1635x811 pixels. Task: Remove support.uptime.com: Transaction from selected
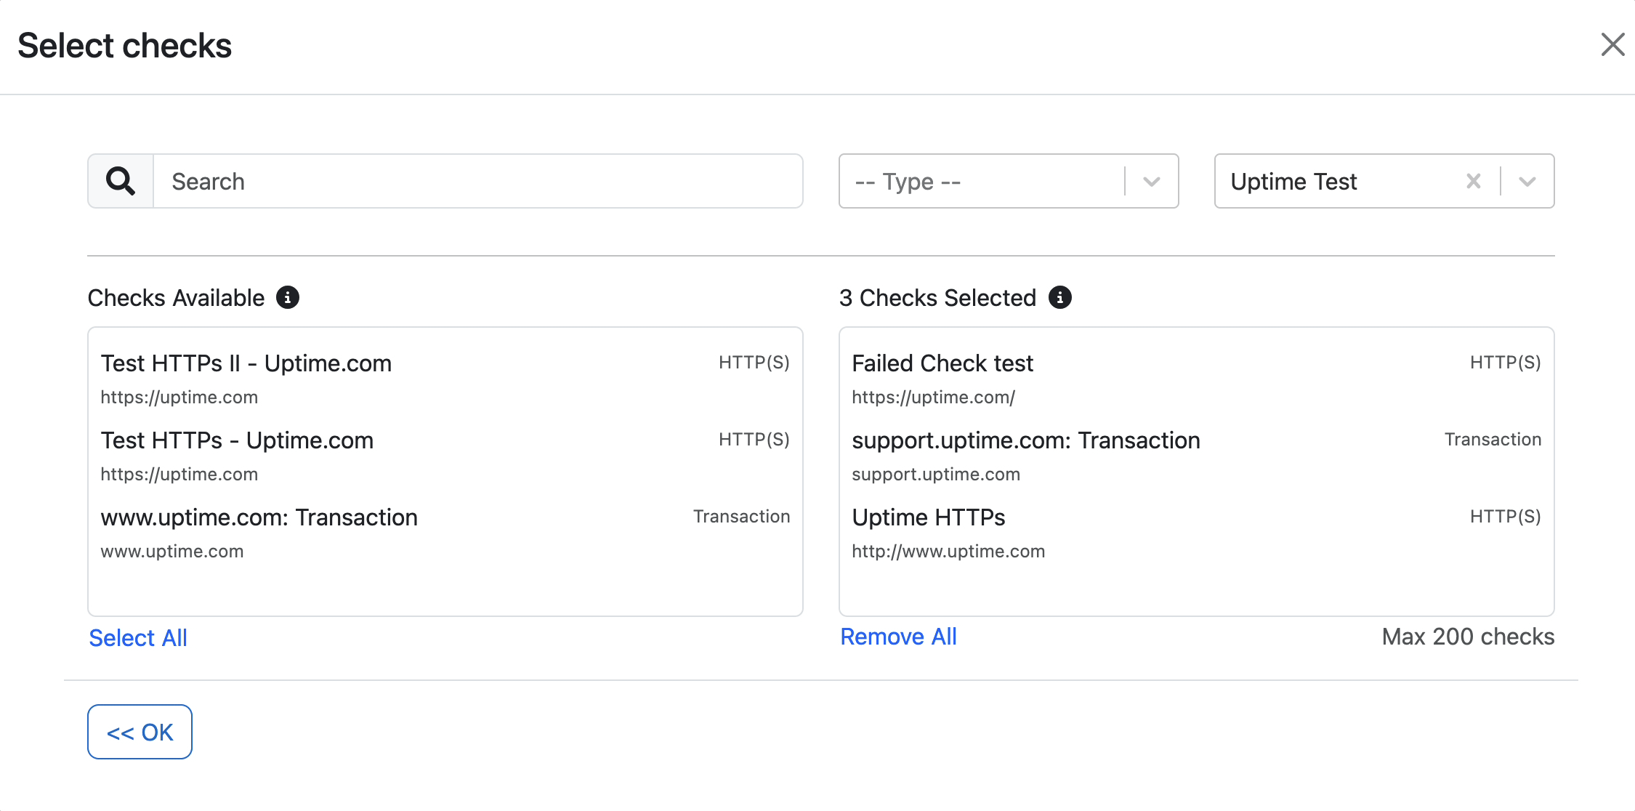[x=1196, y=456]
